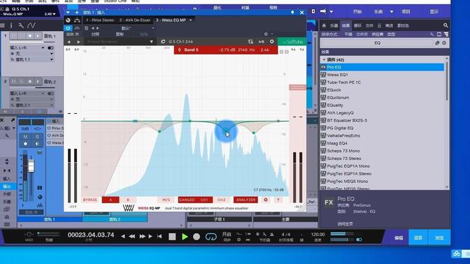Toggle the ANALYZER button
The image size is (470, 264).
tap(245, 200)
